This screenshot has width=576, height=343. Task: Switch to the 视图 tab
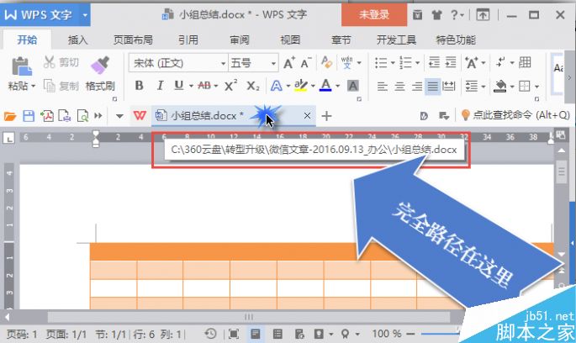[290, 40]
